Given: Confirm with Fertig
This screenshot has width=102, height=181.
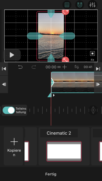Looking at the screenshot, I should [x=51, y=174].
